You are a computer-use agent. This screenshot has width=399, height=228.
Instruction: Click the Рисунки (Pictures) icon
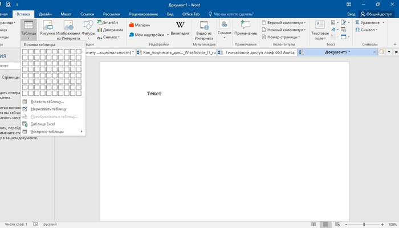pos(47,28)
